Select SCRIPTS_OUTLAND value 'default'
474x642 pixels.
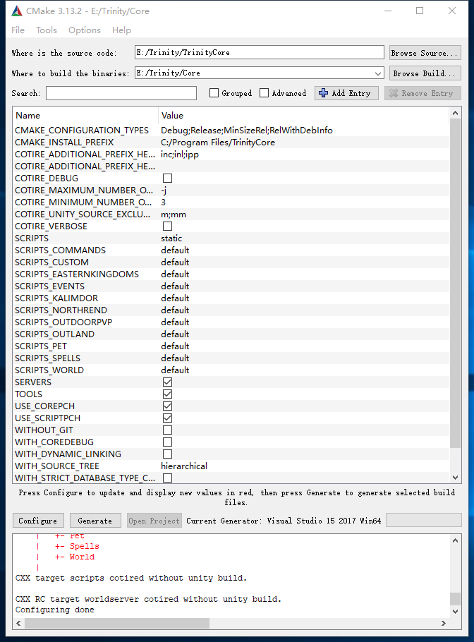175,334
